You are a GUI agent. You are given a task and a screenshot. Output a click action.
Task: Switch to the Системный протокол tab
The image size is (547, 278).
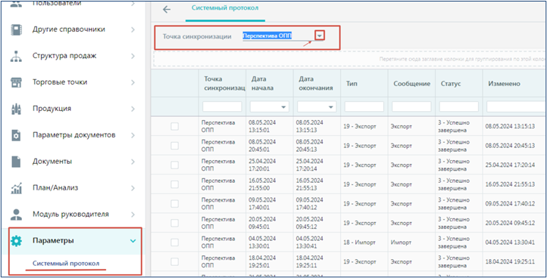[225, 8]
